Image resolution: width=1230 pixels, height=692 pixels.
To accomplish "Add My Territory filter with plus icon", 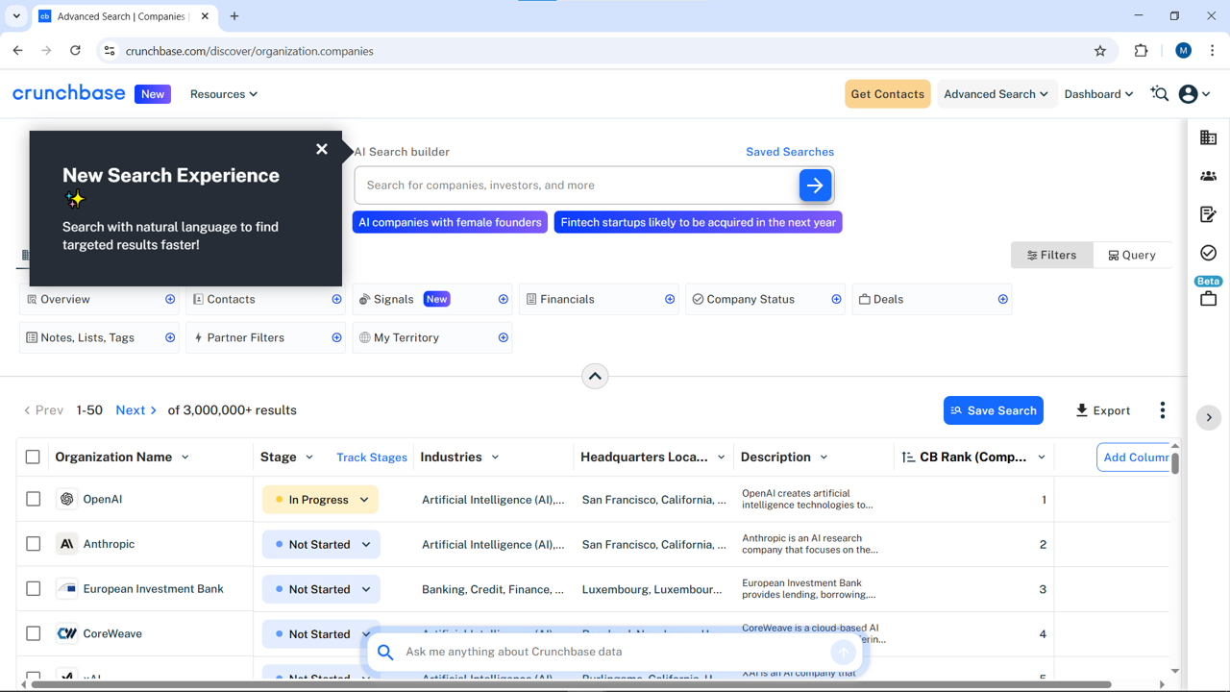I will pyautogui.click(x=503, y=338).
